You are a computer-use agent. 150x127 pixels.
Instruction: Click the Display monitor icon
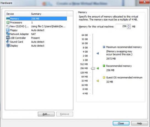(x=8, y=46)
